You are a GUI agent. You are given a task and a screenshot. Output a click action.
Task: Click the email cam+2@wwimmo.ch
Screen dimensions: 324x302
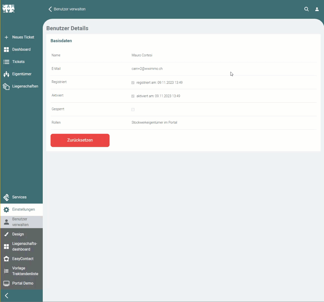[x=147, y=69]
